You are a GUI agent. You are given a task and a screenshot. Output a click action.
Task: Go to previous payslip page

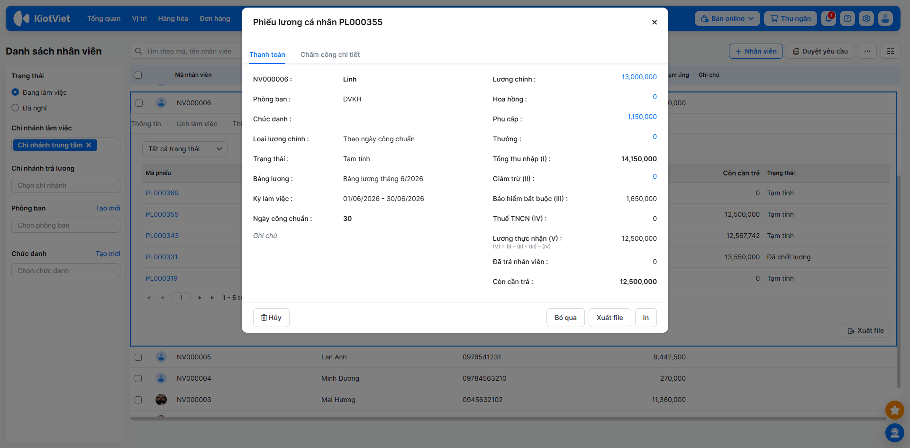pos(162,298)
